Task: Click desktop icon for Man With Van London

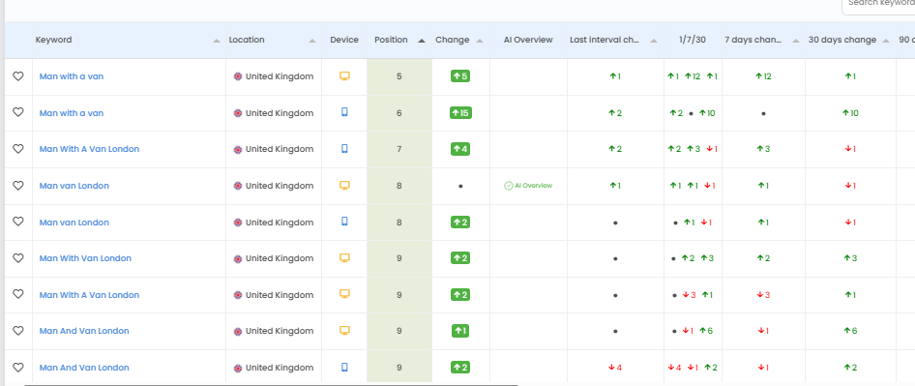Action: 344,257
